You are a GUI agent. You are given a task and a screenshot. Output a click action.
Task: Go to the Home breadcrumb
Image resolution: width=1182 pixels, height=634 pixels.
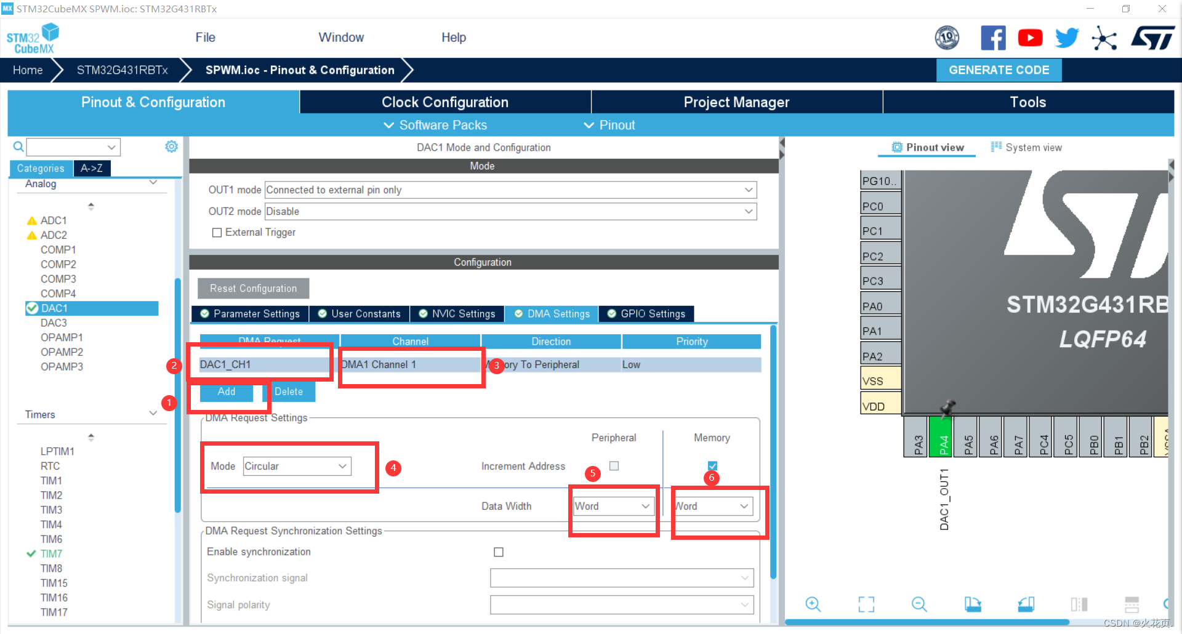(x=28, y=70)
